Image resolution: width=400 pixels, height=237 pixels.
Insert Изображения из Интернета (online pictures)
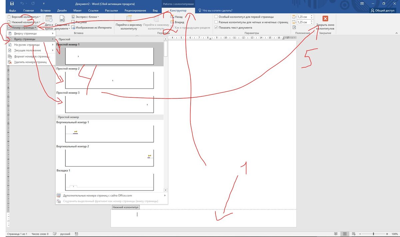(x=91, y=28)
